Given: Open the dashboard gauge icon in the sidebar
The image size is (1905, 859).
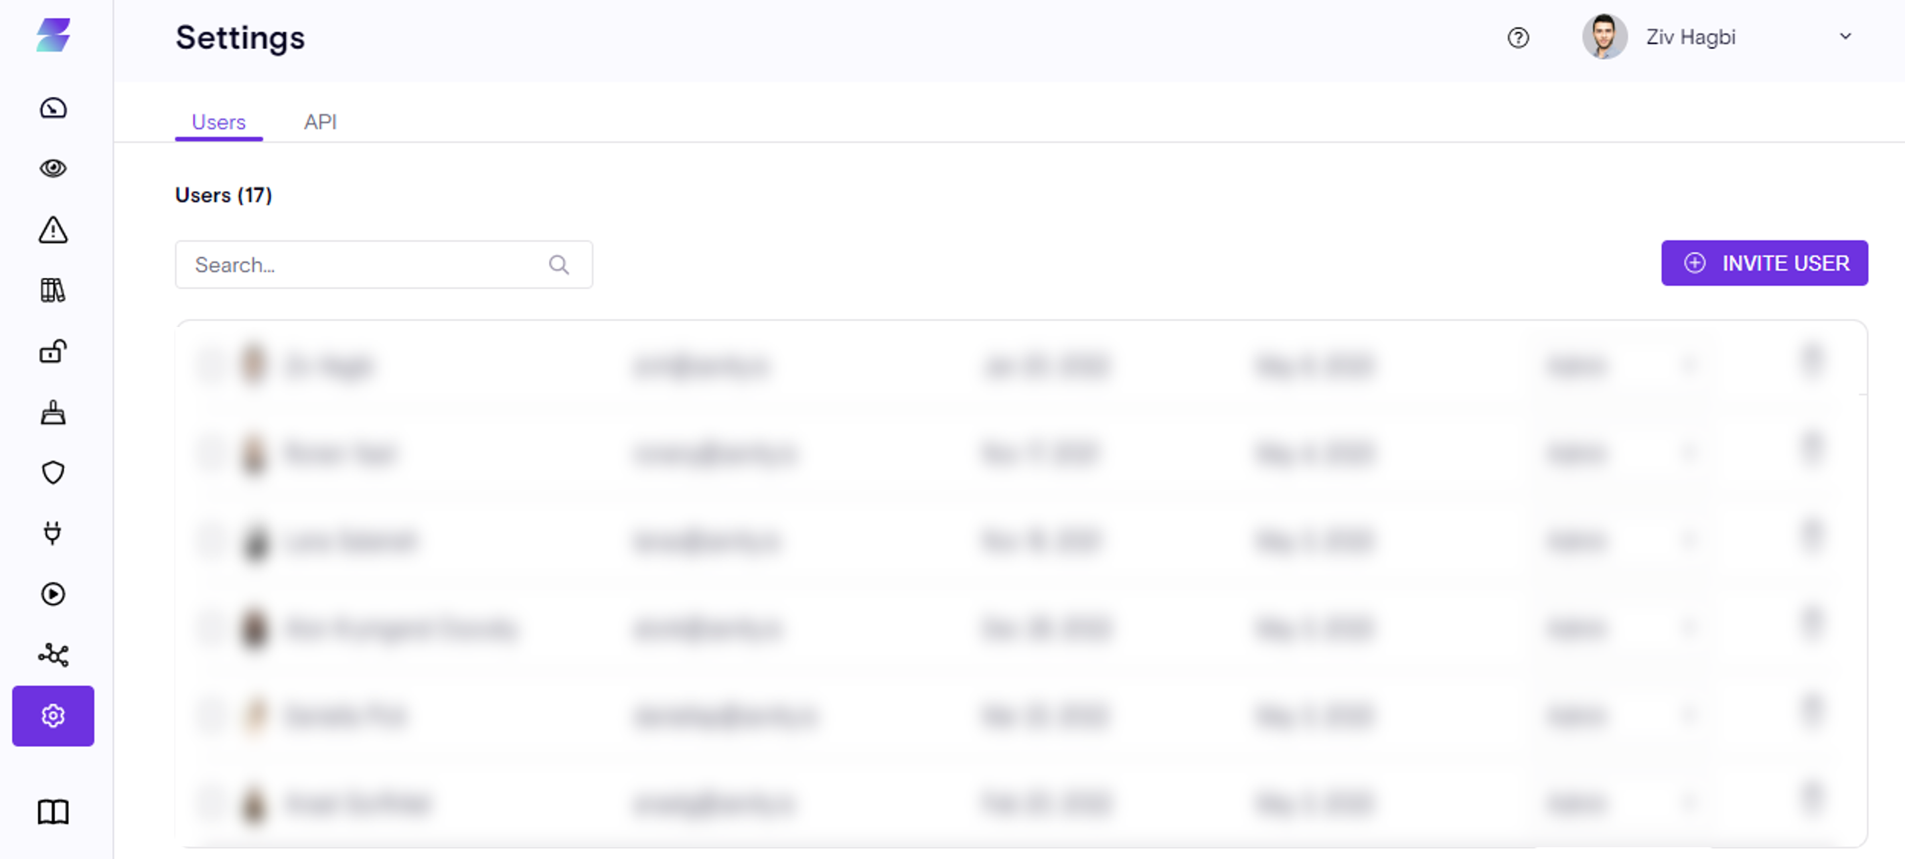Looking at the screenshot, I should click(52, 109).
